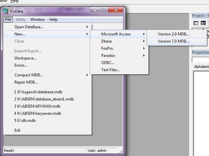Click the User: admin status panel
Viewport: 209px width, 156px height.
(101, 150)
